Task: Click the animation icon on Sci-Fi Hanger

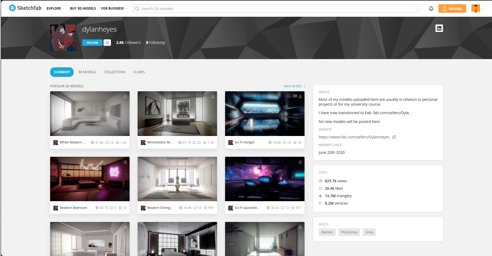Action: point(295,96)
